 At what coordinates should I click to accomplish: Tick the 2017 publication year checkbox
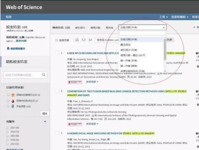7,128
